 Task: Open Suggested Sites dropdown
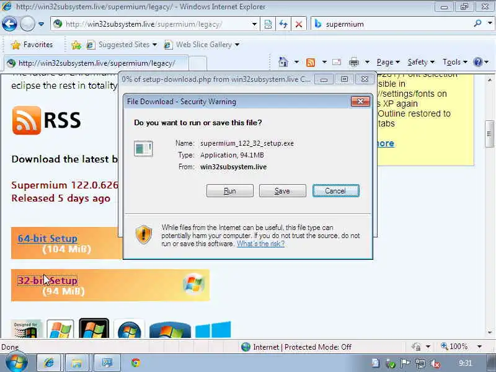(x=122, y=45)
